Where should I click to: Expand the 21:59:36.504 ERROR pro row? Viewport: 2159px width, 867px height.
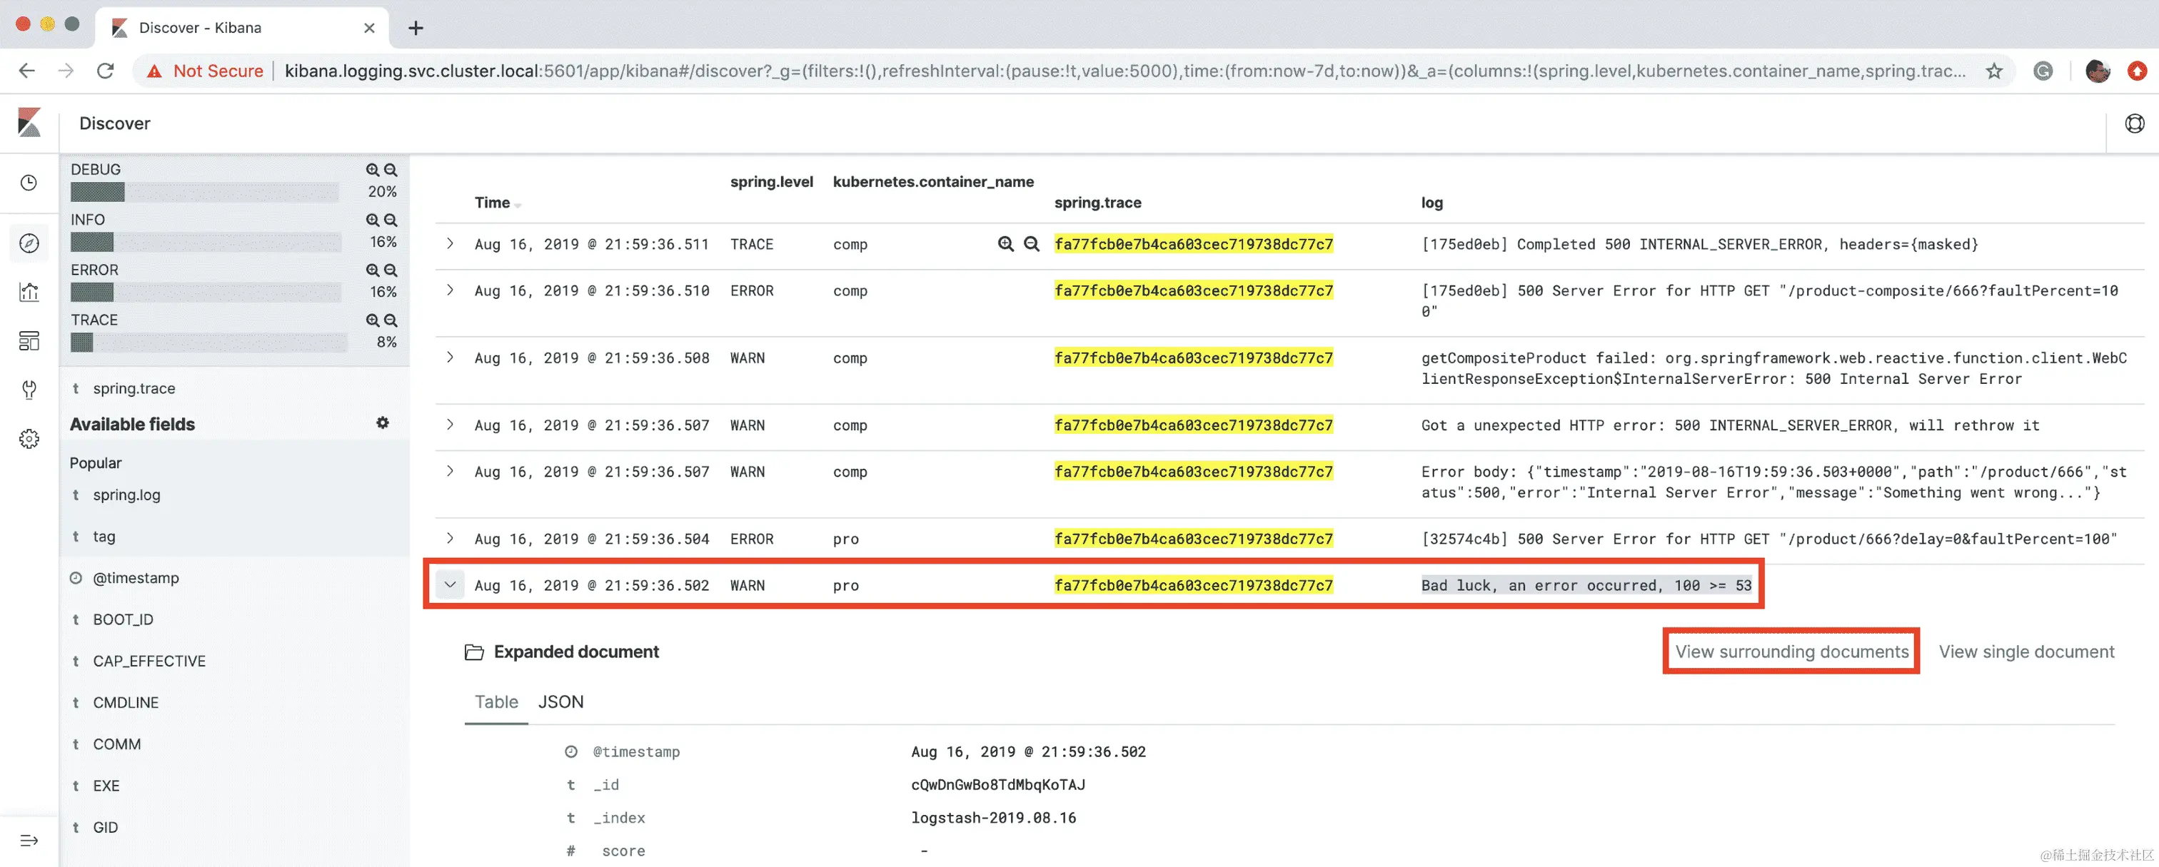(x=450, y=539)
